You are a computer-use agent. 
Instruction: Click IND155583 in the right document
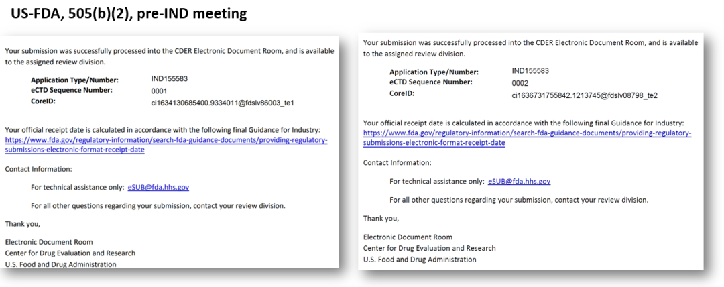tap(530, 70)
